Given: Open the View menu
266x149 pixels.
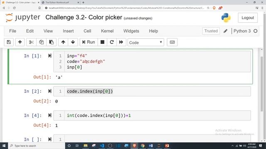Looking at the screenshot, I should pos(48,31).
